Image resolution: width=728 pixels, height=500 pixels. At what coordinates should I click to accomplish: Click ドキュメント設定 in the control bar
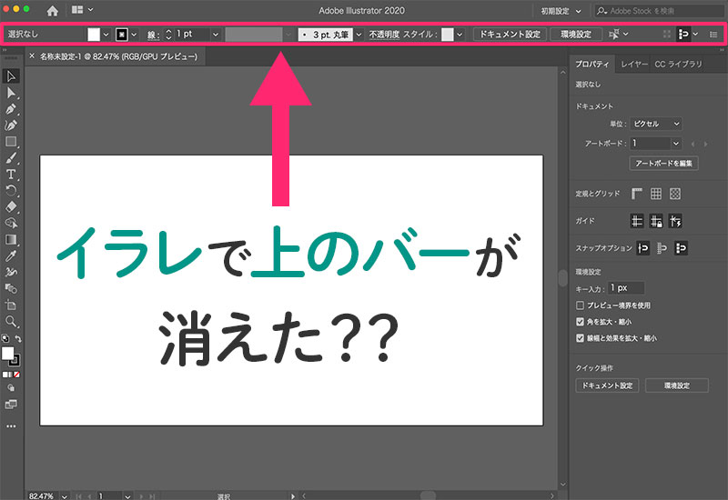[x=510, y=35]
